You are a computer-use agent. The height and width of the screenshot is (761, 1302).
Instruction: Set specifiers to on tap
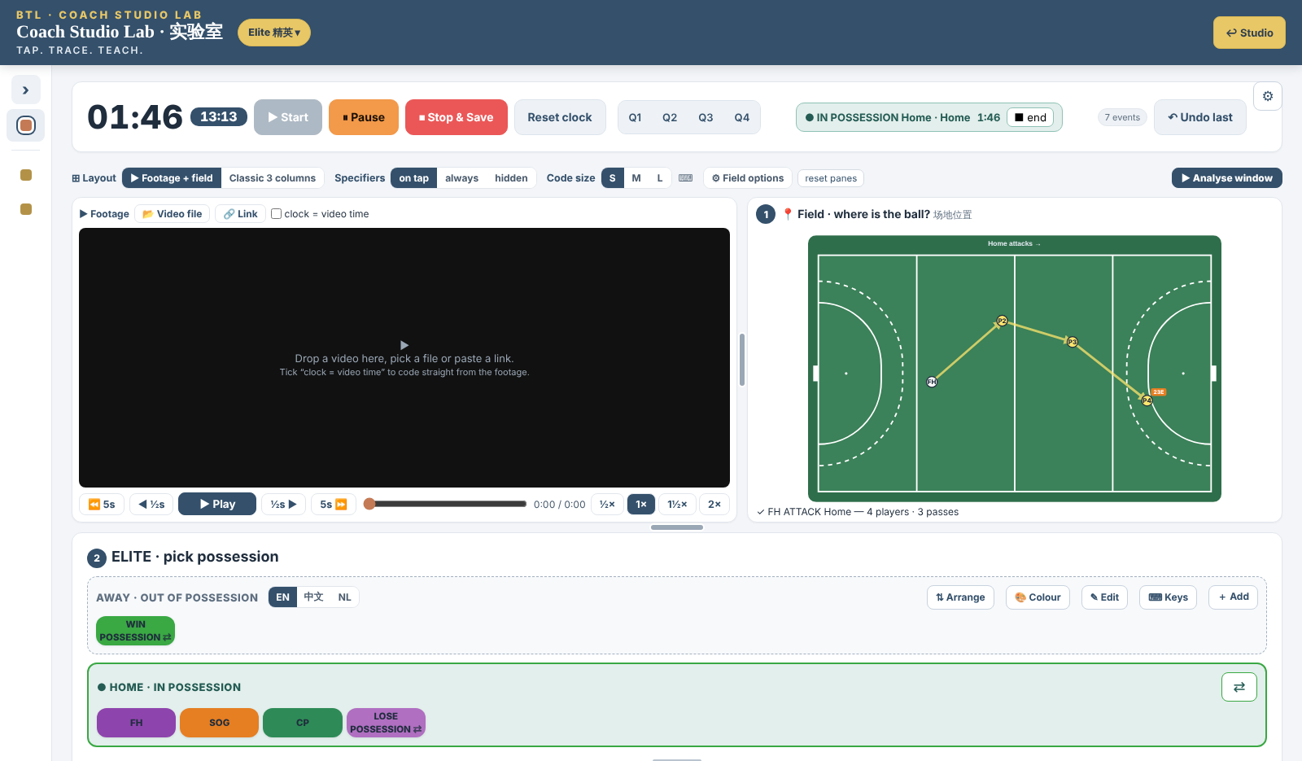pos(413,177)
